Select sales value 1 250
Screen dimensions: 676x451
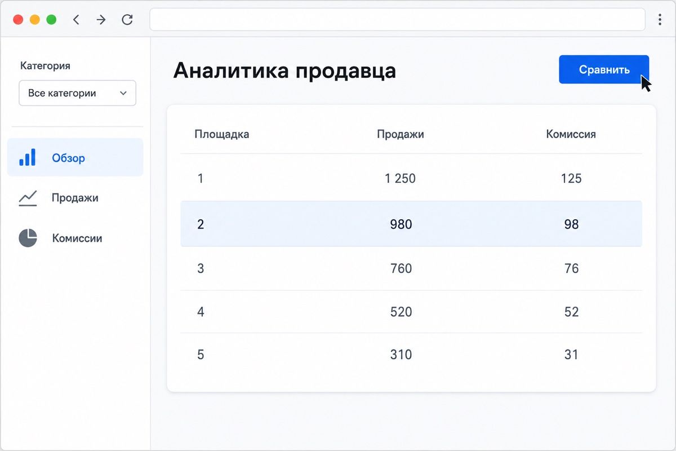tap(401, 179)
